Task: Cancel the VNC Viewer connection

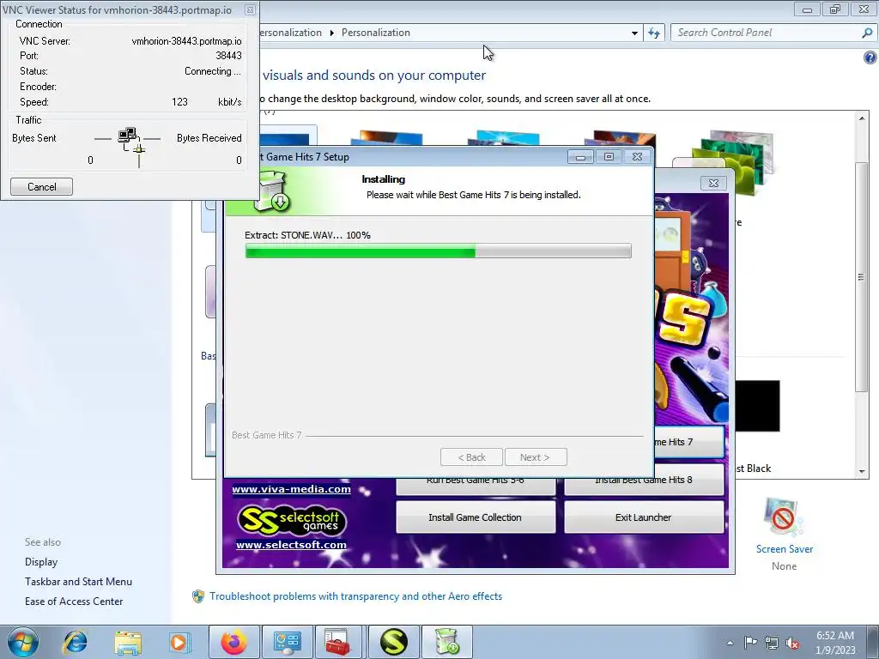Action: click(x=41, y=186)
